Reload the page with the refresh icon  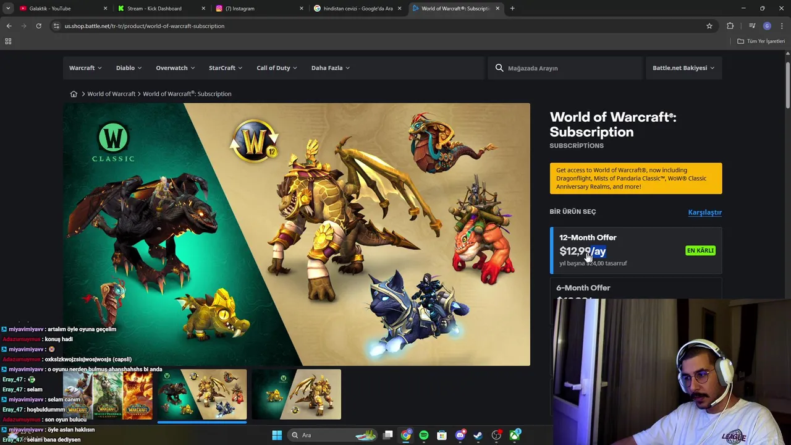pyautogui.click(x=38, y=26)
